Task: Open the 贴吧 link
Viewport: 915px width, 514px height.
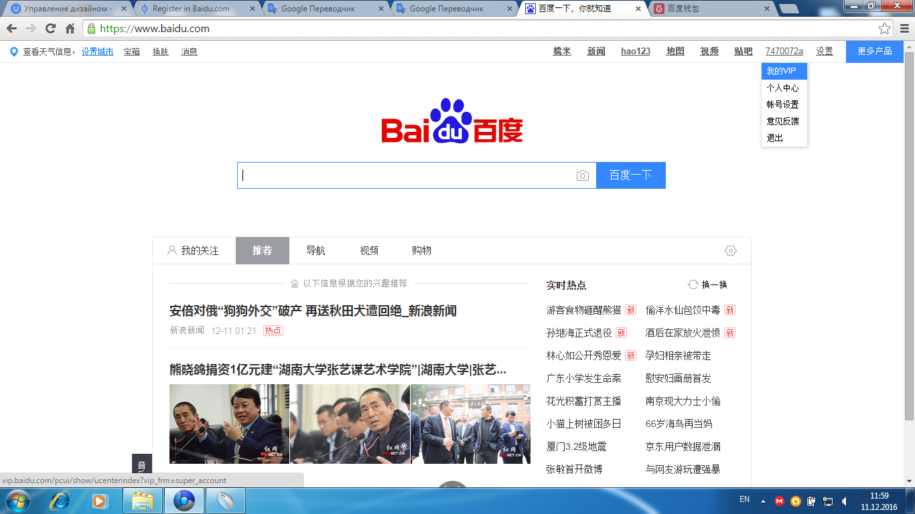Action: [744, 52]
